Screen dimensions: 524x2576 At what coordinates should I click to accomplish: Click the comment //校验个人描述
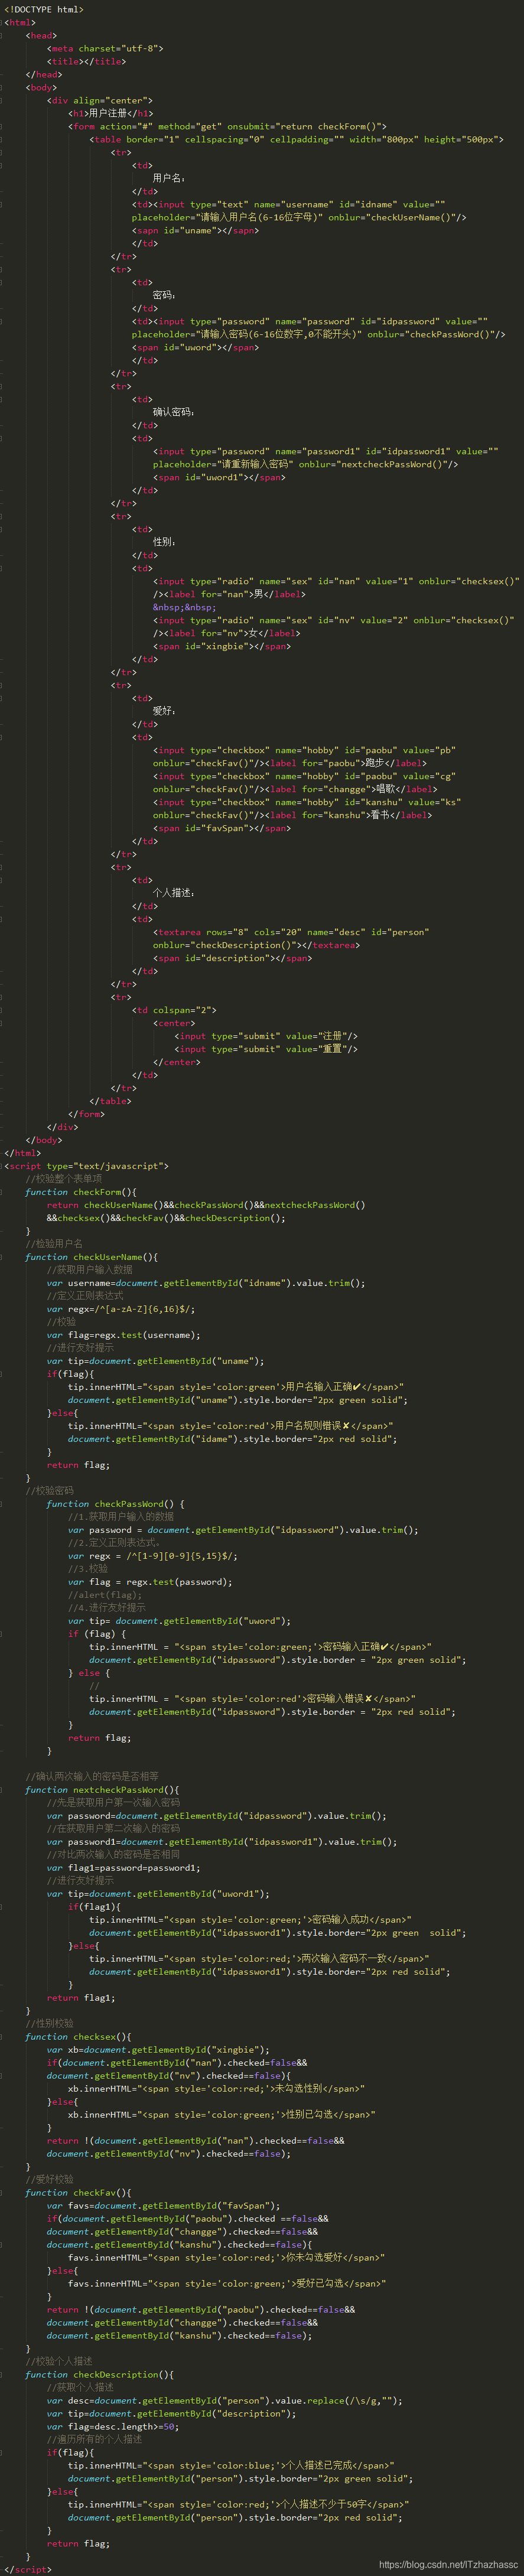coord(59,2363)
